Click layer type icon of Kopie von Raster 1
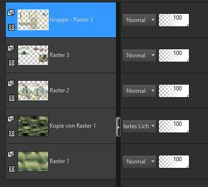Viewport: 208px width, 187px height. [11, 119]
